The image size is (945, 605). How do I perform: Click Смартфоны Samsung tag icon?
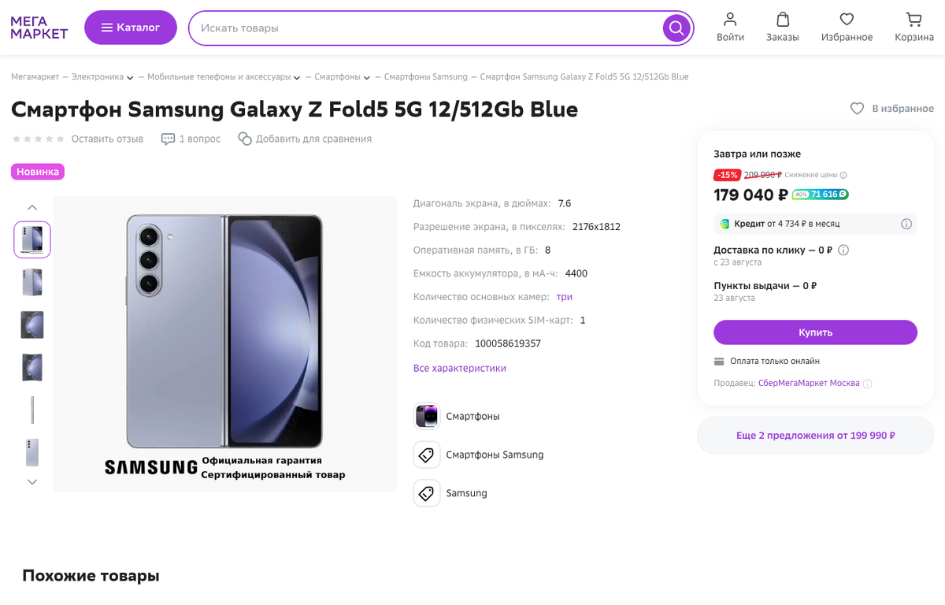(x=427, y=455)
